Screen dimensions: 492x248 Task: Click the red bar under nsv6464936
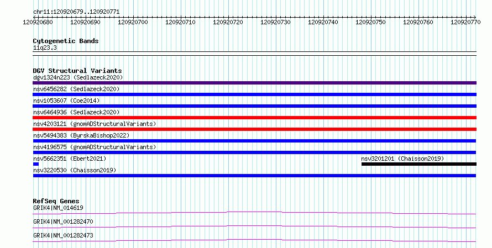pyautogui.click(x=254, y=118)
